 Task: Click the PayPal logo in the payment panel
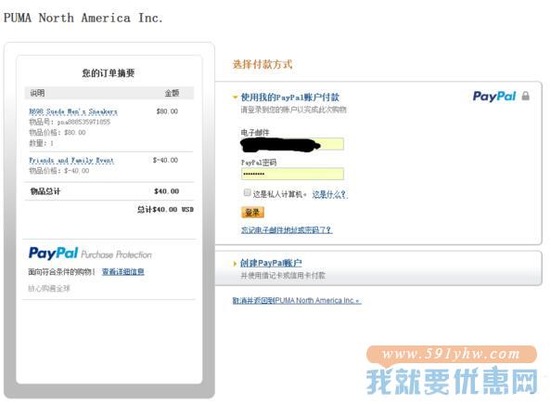494,97
